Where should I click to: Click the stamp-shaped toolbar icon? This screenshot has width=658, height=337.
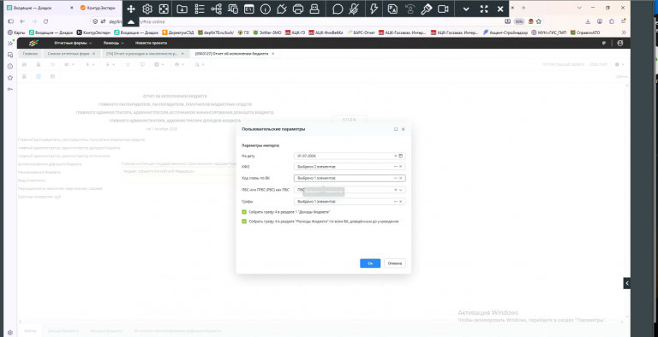(314, 9)
